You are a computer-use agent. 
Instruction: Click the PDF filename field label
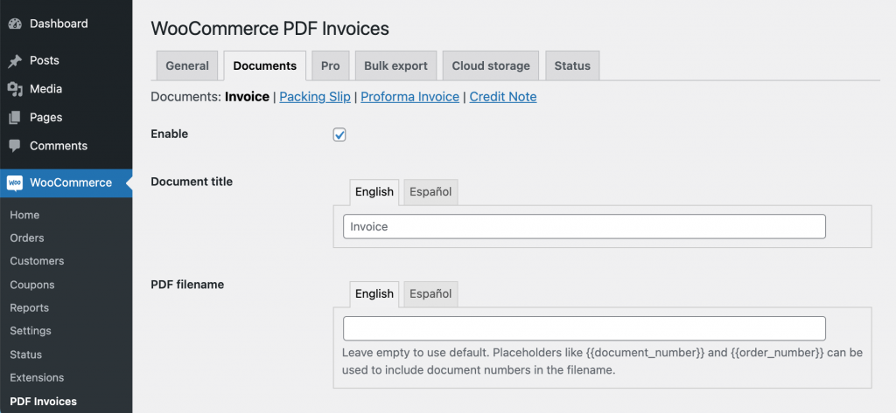(187, 284)
